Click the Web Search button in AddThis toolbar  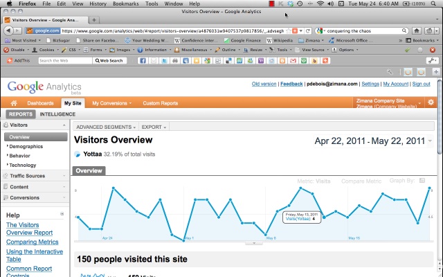pyautogui.click(x=109, y=60)
